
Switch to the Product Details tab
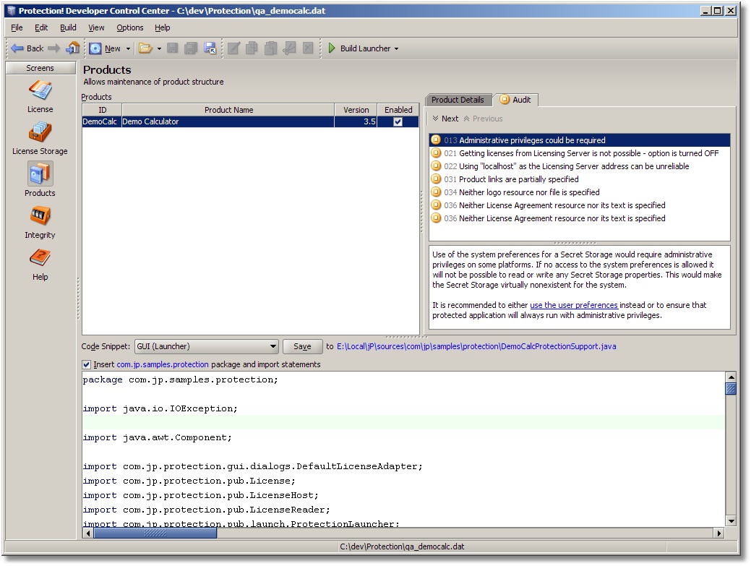tap(458, 100)
